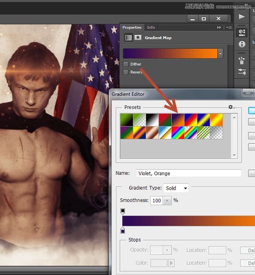255x275 pixels.
Task: Click the Presets list scroll-down arrow
Action: pyautogui.click(x=234, y=155)
